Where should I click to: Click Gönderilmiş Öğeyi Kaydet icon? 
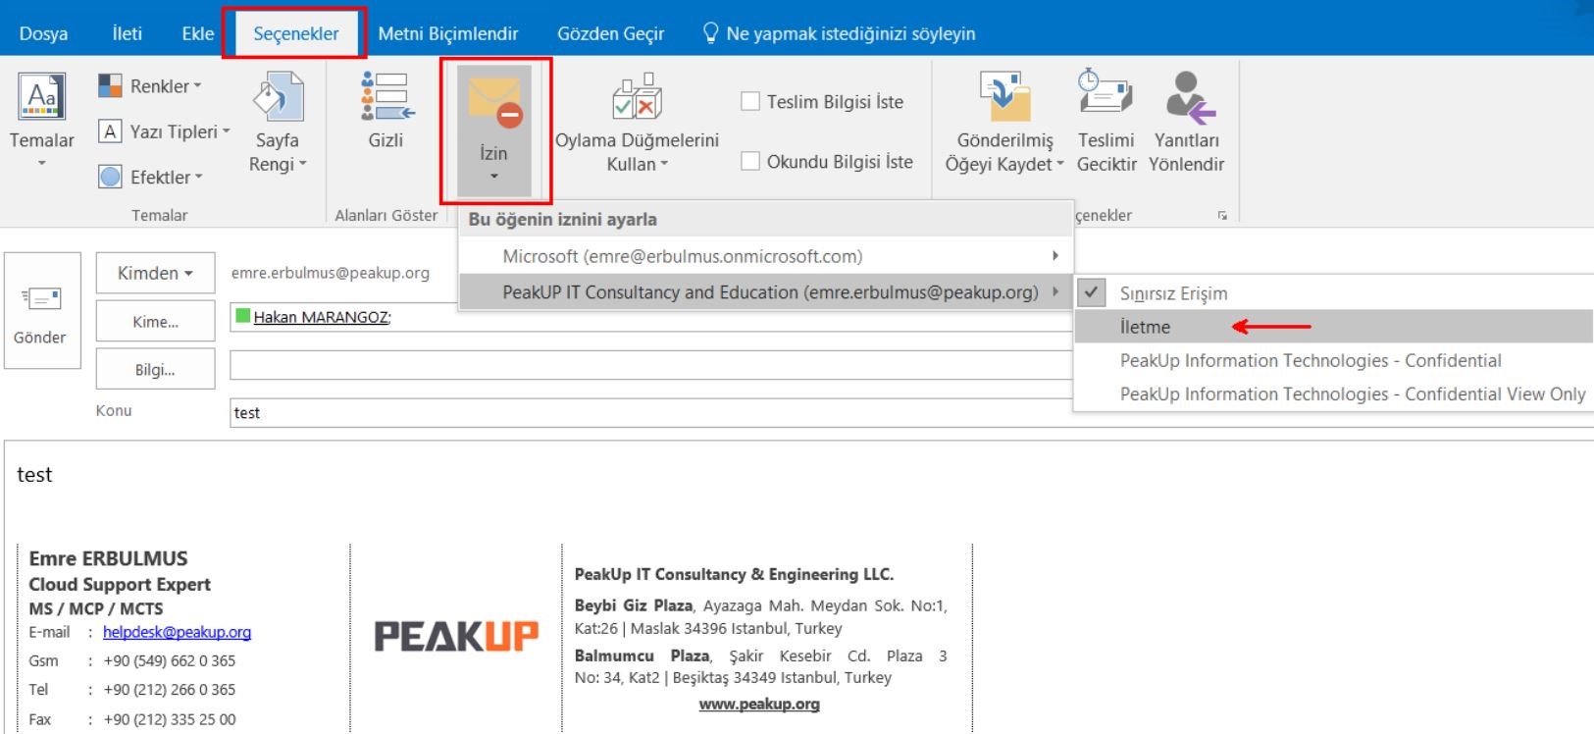1004,98
